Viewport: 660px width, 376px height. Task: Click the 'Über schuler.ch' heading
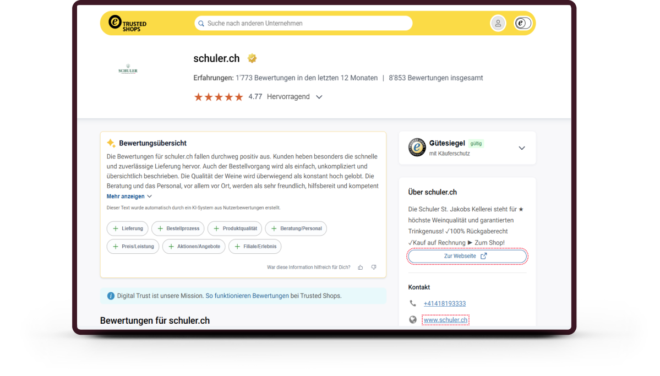[432, 192]
